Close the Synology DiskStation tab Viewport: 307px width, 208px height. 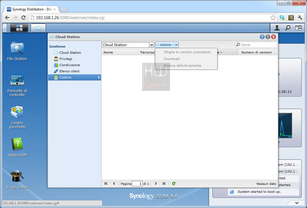click(x=54, y=9)
